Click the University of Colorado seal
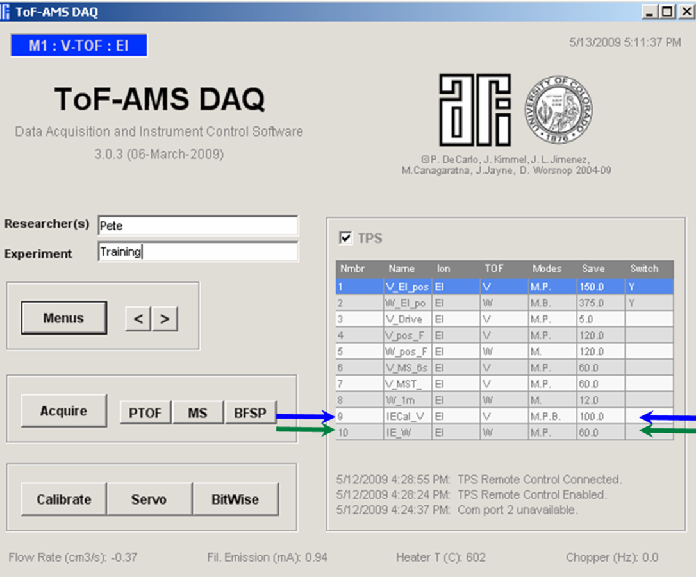The image size is (696, 577). [558, 110]
